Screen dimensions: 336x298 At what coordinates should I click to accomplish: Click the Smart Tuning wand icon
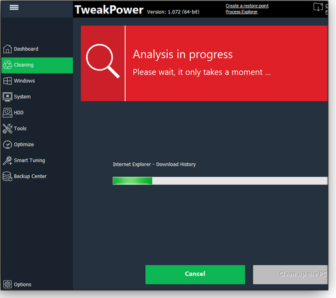[7, 160]
